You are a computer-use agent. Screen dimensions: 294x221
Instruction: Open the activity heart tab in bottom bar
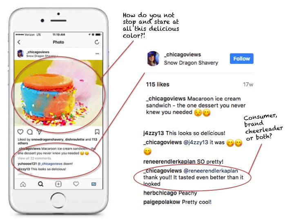76,184
